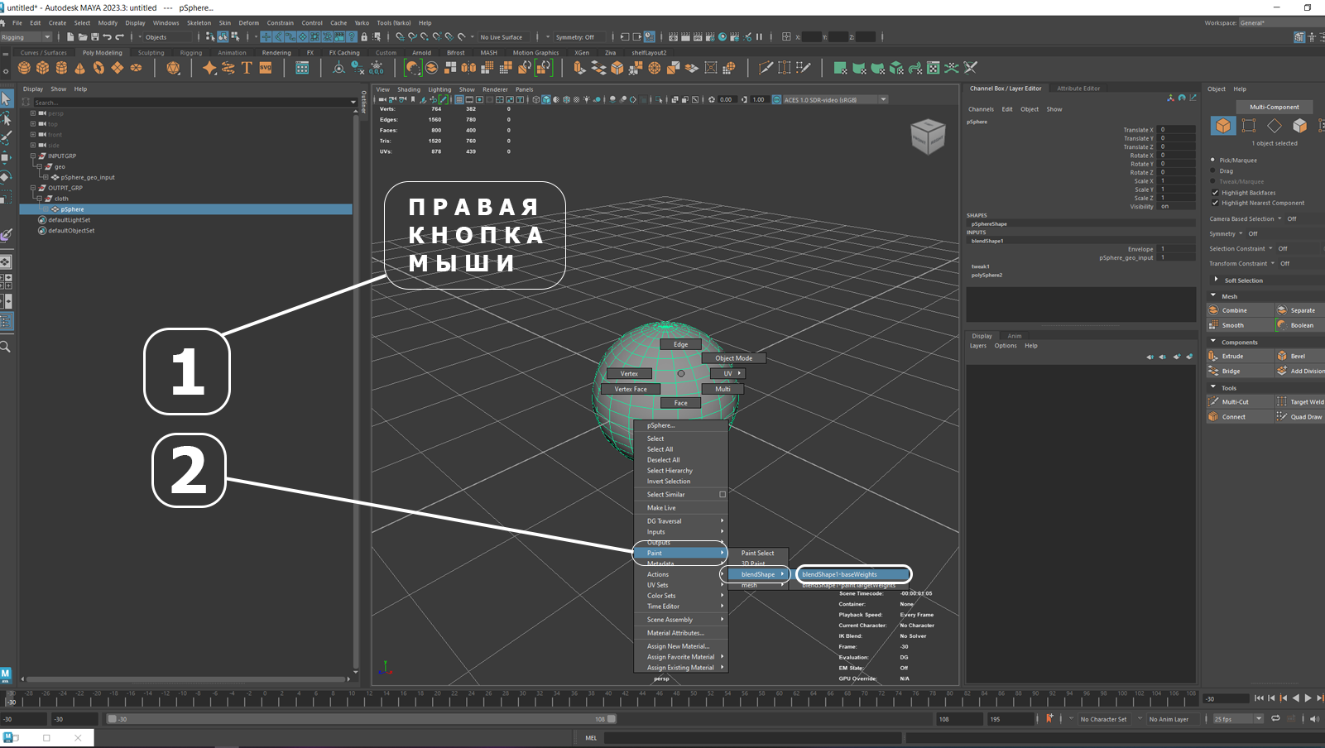Viewport: 1325px width, 748px height.
Task: Switch to the Anim layer tab
Action: pyautogui.click(x=1014, y=336)
